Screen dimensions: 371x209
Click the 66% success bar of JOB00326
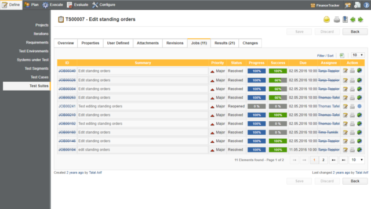(x=278, y=80)
